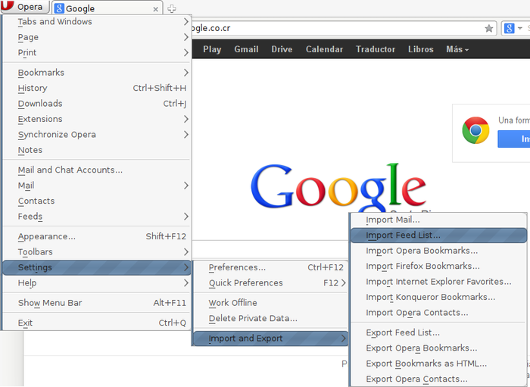Select Import Firefox Bookmarks
Viewport: 530px width, 387px height.
(x=438, y=267)
